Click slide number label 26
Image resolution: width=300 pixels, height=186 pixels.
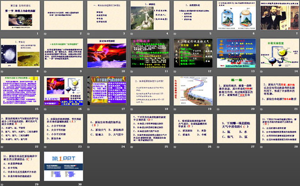click(210, 147)
